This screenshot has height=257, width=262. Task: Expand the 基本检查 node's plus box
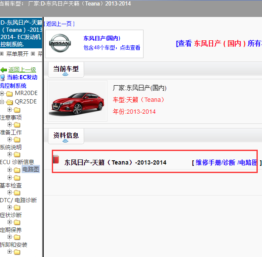[9, 178]
